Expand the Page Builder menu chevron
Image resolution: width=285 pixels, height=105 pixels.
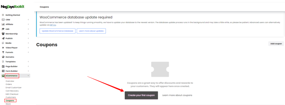[x=28, y=66]
